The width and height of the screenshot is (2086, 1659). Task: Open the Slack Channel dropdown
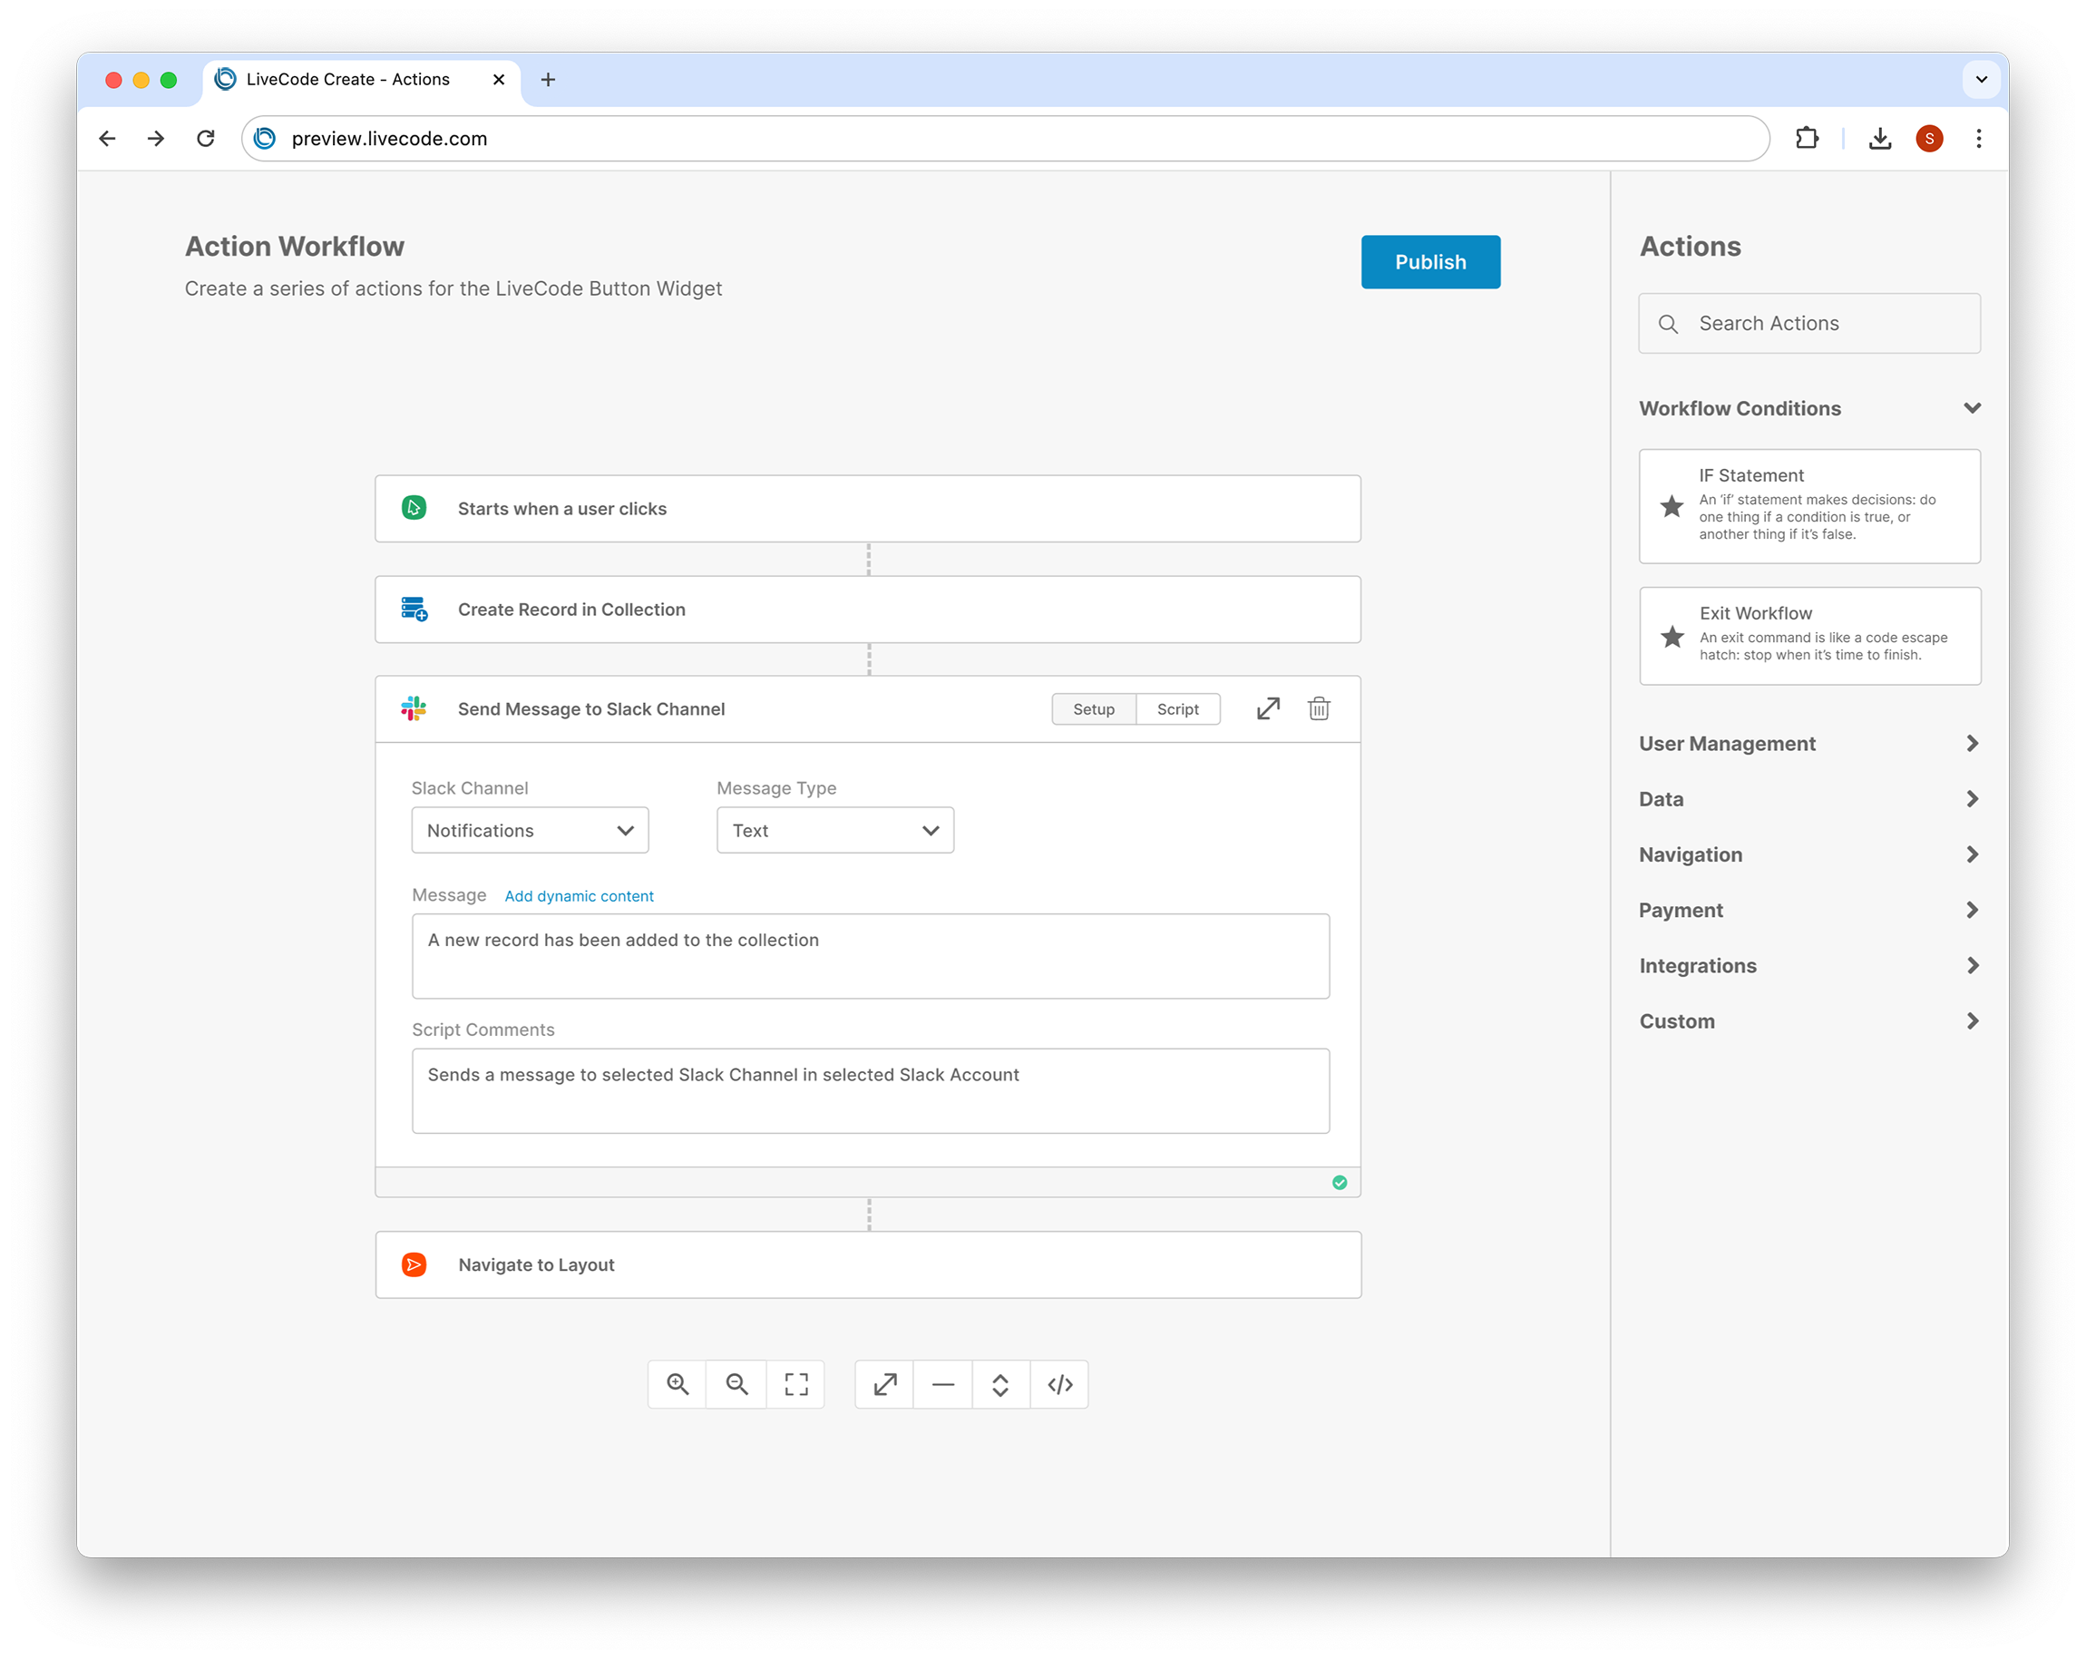pos(530,831)
